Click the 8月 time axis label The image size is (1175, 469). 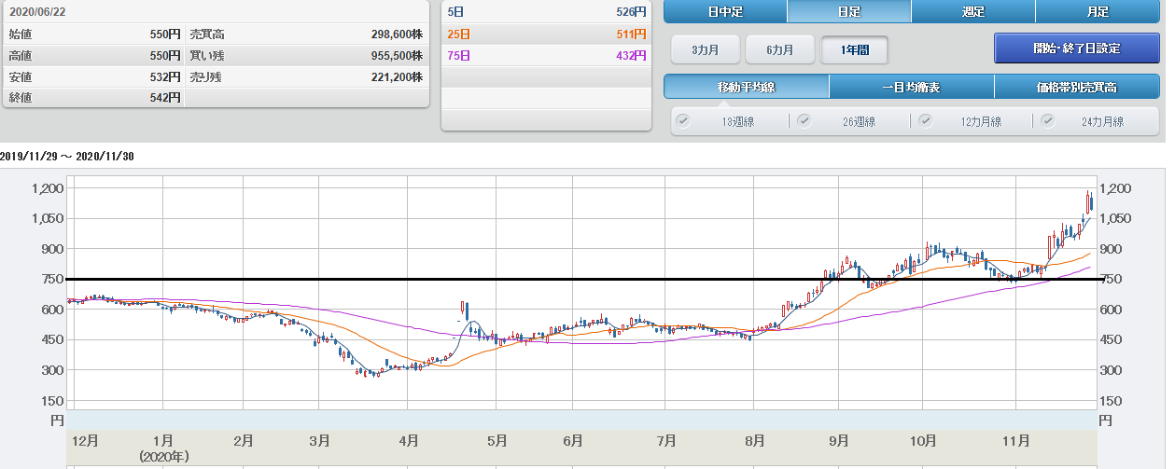[754, 440]
